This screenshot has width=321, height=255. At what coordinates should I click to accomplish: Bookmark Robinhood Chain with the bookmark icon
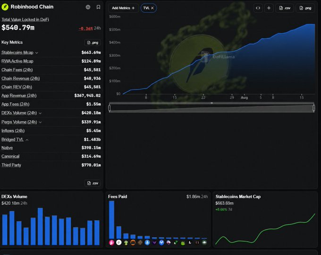coord(98,7)
